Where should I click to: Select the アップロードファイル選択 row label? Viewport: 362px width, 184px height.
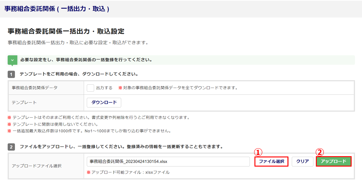click(x=36, y=166)
